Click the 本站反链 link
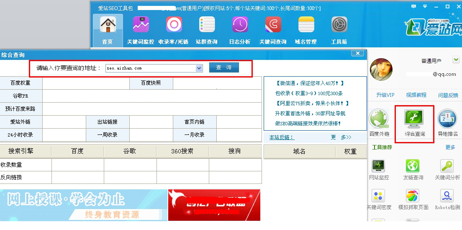 tap(282, 137)
